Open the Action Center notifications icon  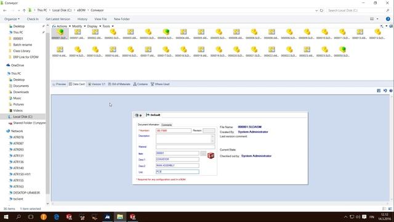pyautogui.click(x=364, y=216)
